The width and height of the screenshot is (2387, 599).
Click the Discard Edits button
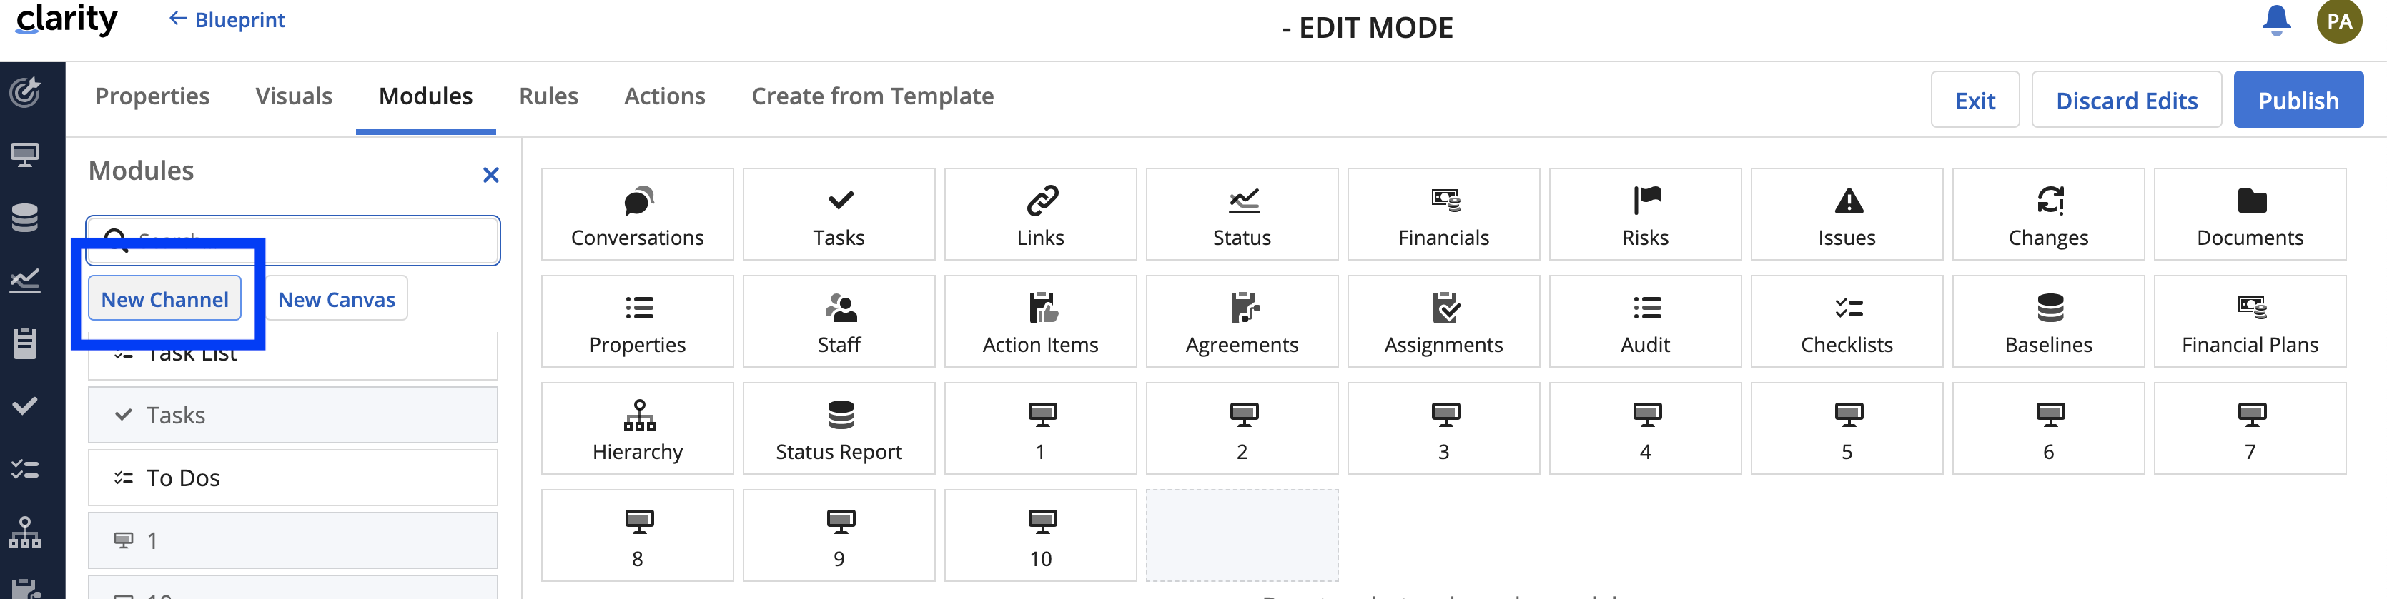click(x=2125, y=100)
